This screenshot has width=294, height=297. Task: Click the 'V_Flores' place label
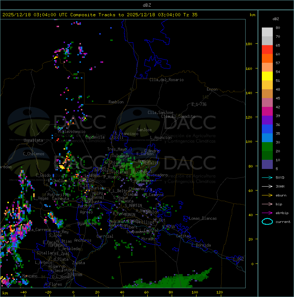[53, 284]
